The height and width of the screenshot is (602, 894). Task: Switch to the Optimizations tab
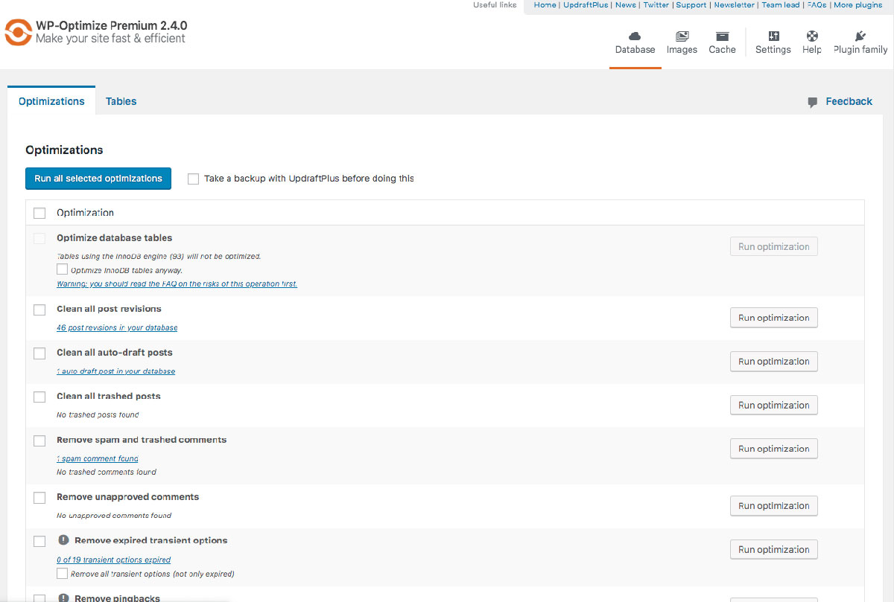click(51, 101)
